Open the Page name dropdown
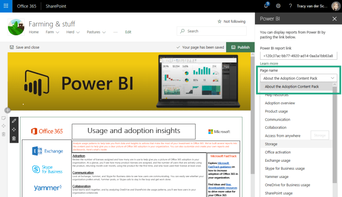 [298, 78]
